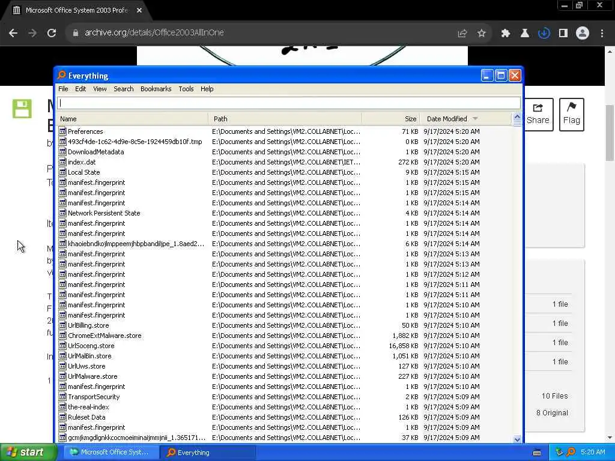Click the file icon next to Preferences
Viewport: 615px width, 461px height.
point(62,131)
